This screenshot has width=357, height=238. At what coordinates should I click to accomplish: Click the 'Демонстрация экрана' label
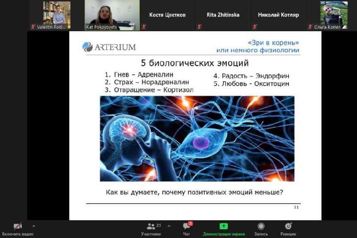pyautogui.click(x=224, y=234)
